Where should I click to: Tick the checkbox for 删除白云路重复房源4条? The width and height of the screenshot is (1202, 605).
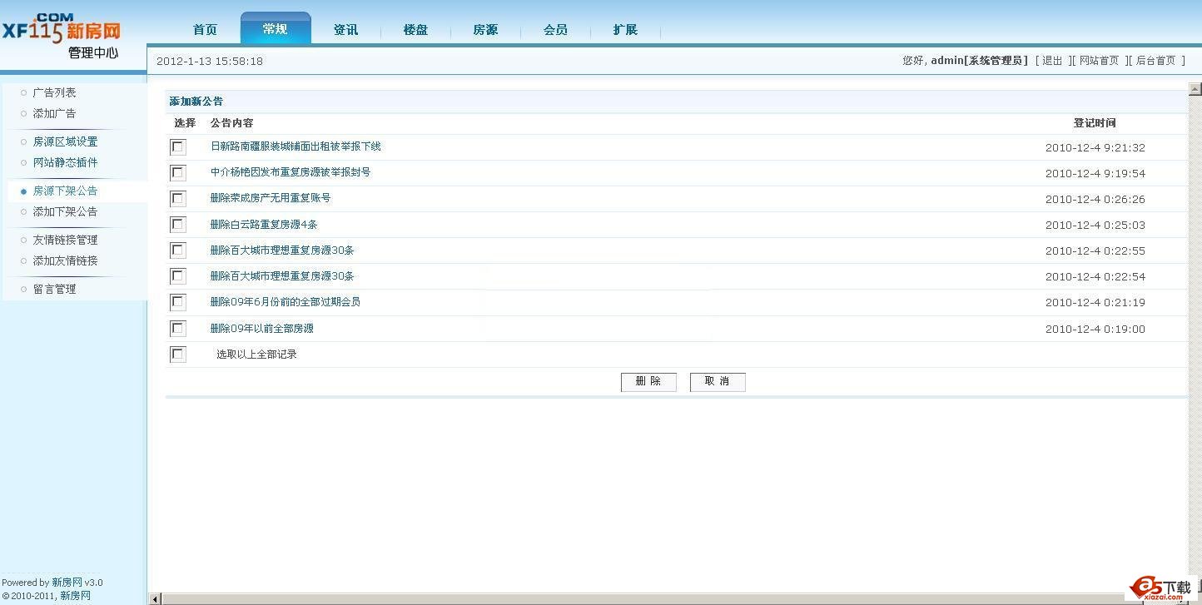[178, 225]
